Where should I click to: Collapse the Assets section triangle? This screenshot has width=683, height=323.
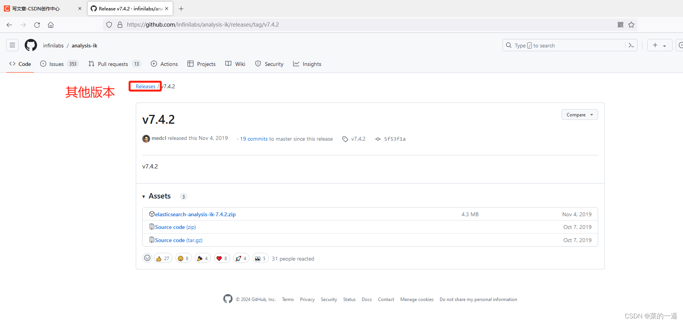tap(143, 197)
